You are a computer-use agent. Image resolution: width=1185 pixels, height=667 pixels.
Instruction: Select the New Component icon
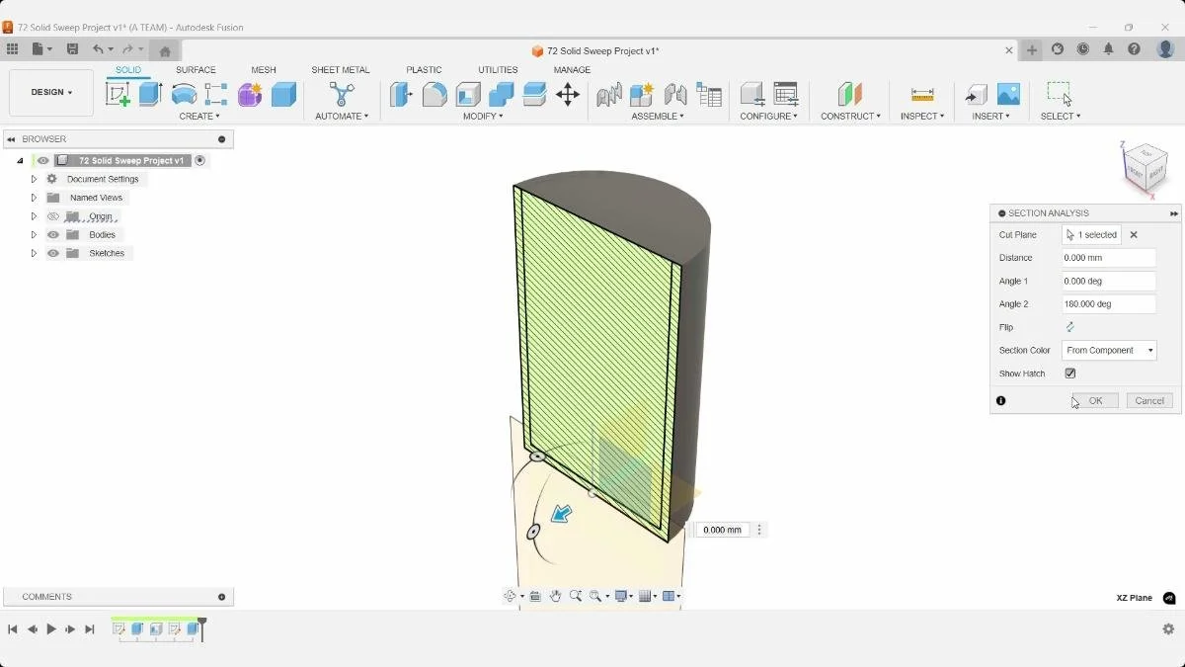pos(642,94)
